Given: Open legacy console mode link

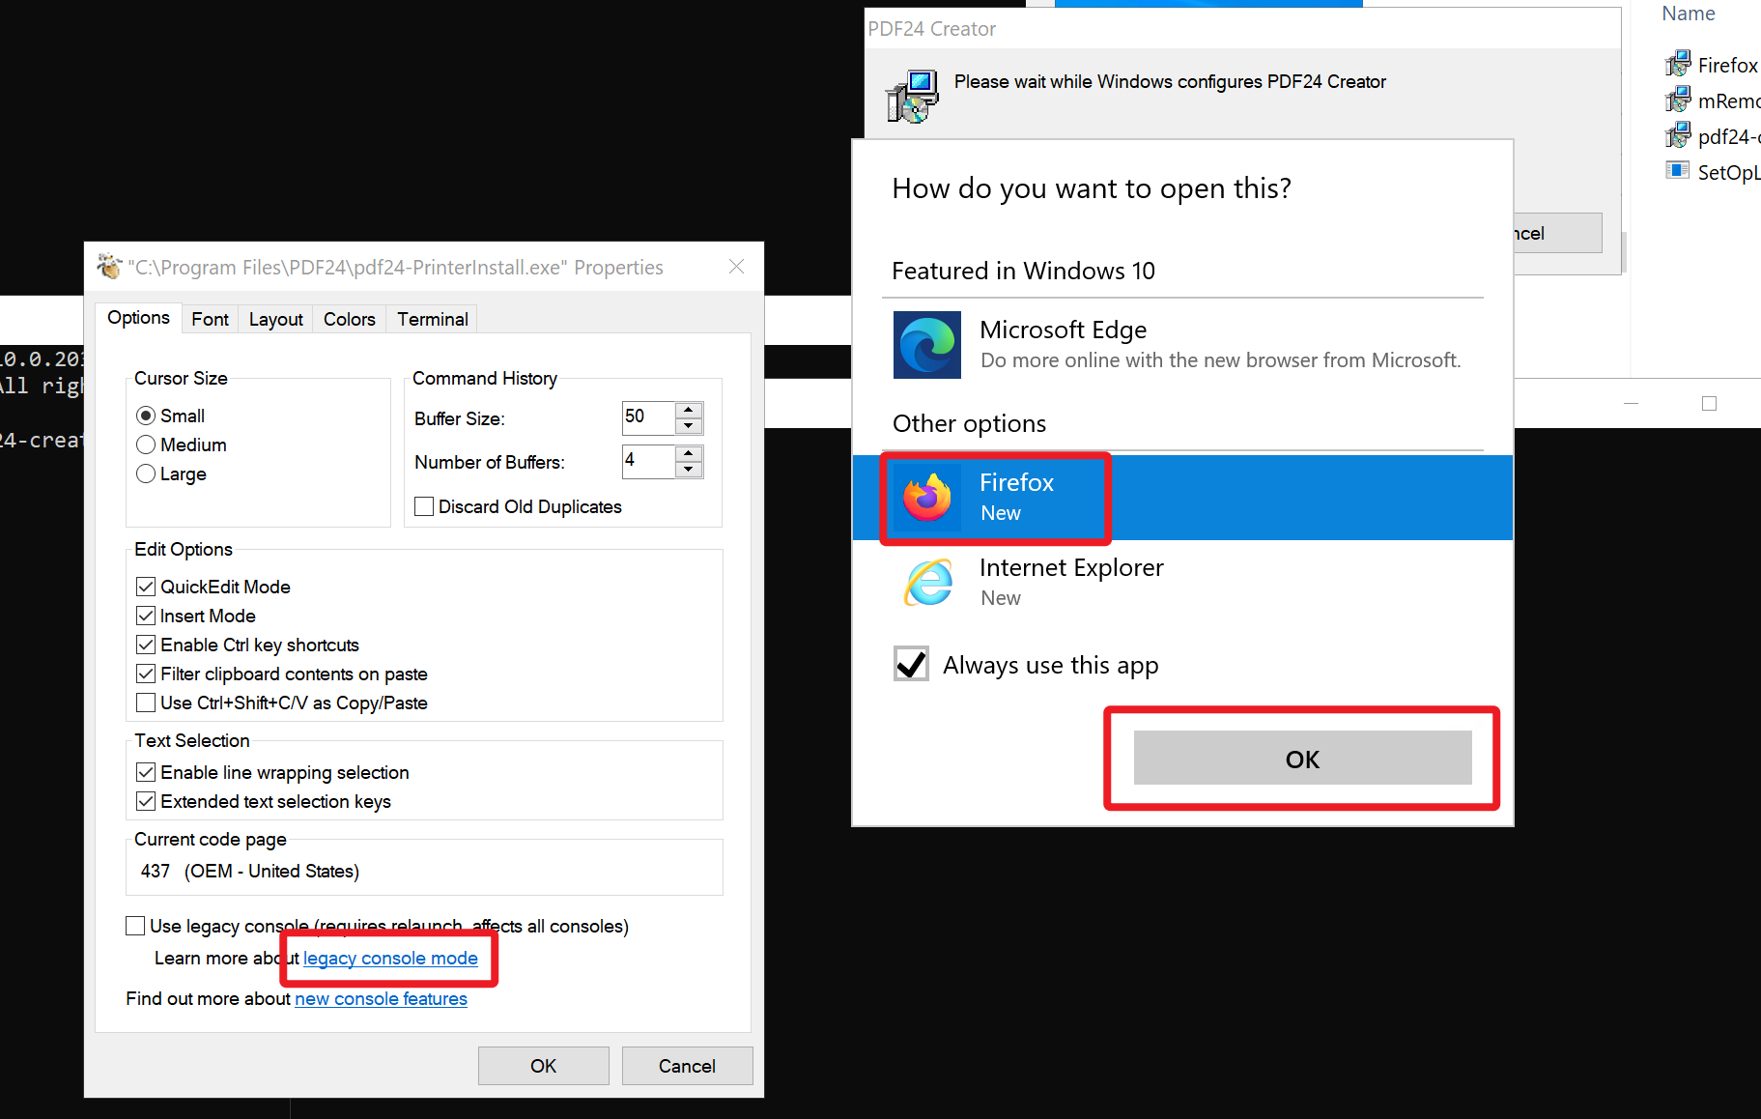Looking at the screenshot, I should (390, 958).
